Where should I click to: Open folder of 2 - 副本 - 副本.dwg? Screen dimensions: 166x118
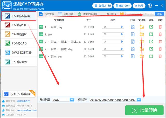142,49
